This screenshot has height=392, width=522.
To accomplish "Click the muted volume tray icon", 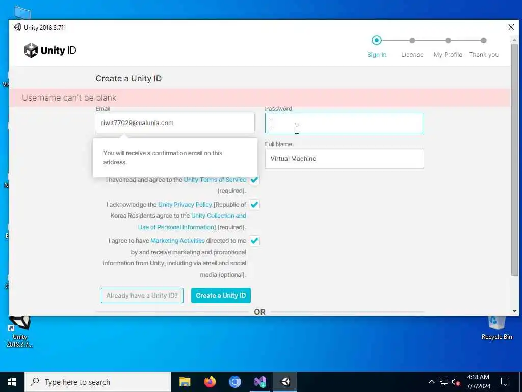I will pyautogui.click(x=456, y=382).
